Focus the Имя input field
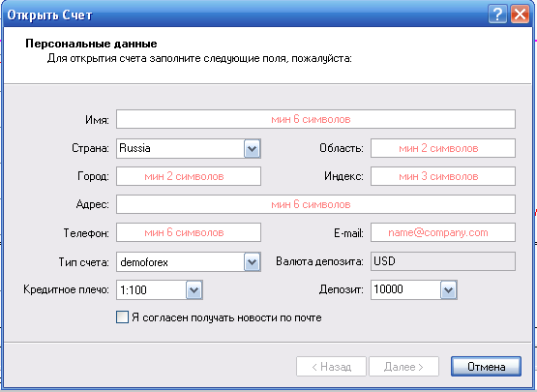The image size is (537, 392). (315, 119)
